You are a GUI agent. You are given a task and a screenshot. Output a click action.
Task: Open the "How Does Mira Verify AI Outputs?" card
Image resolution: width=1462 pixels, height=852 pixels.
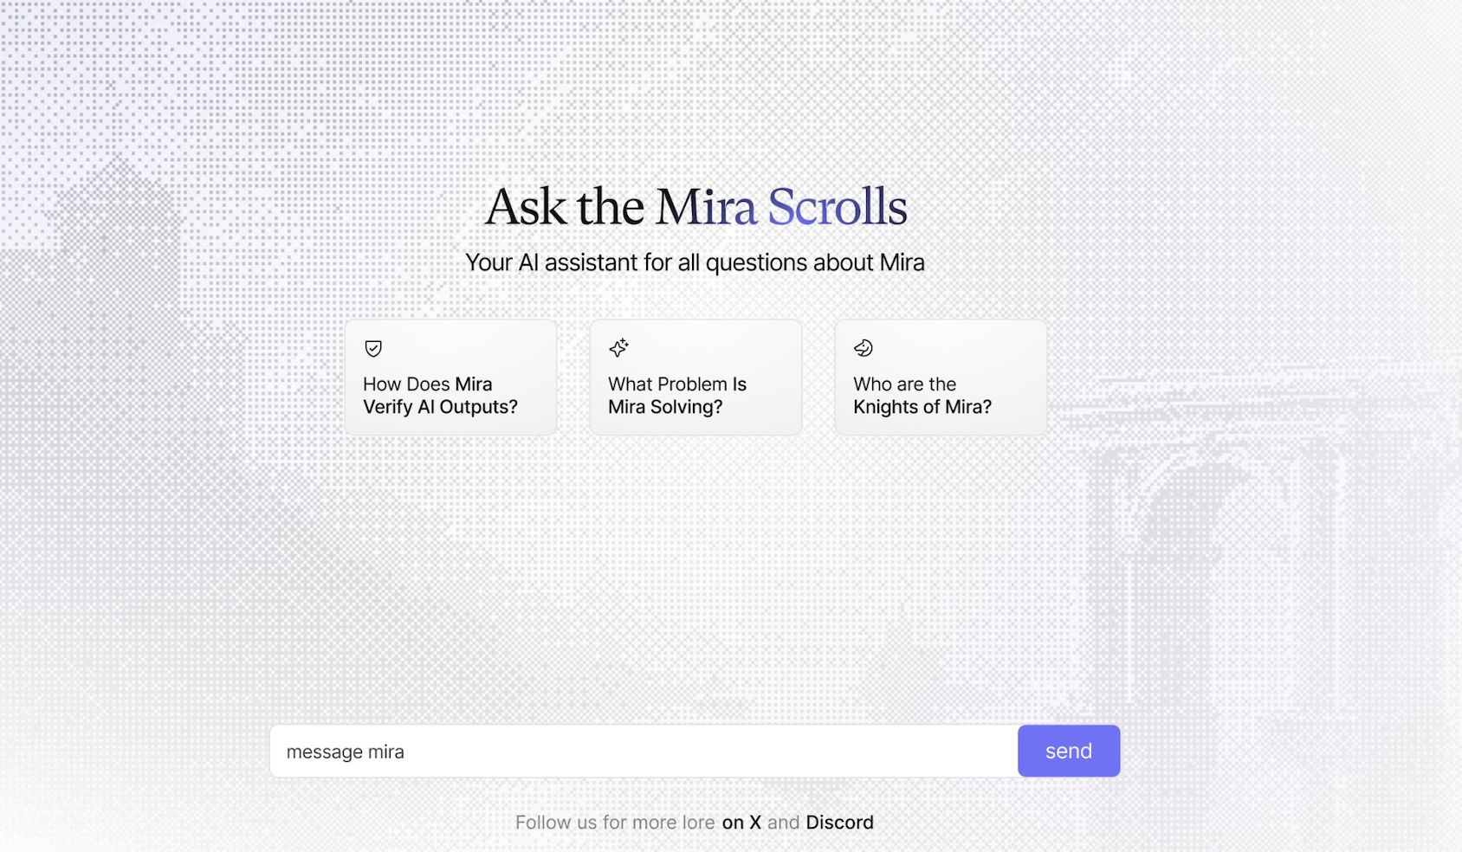coord(450,378)
